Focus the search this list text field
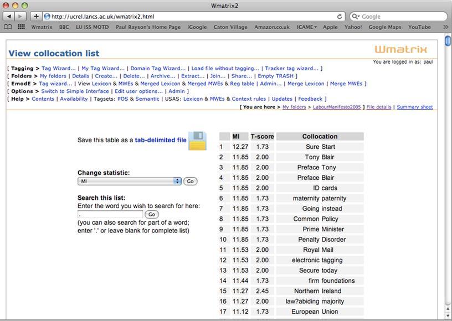Image resolution: width=452 pixels, height=321 pixels. 110,214
